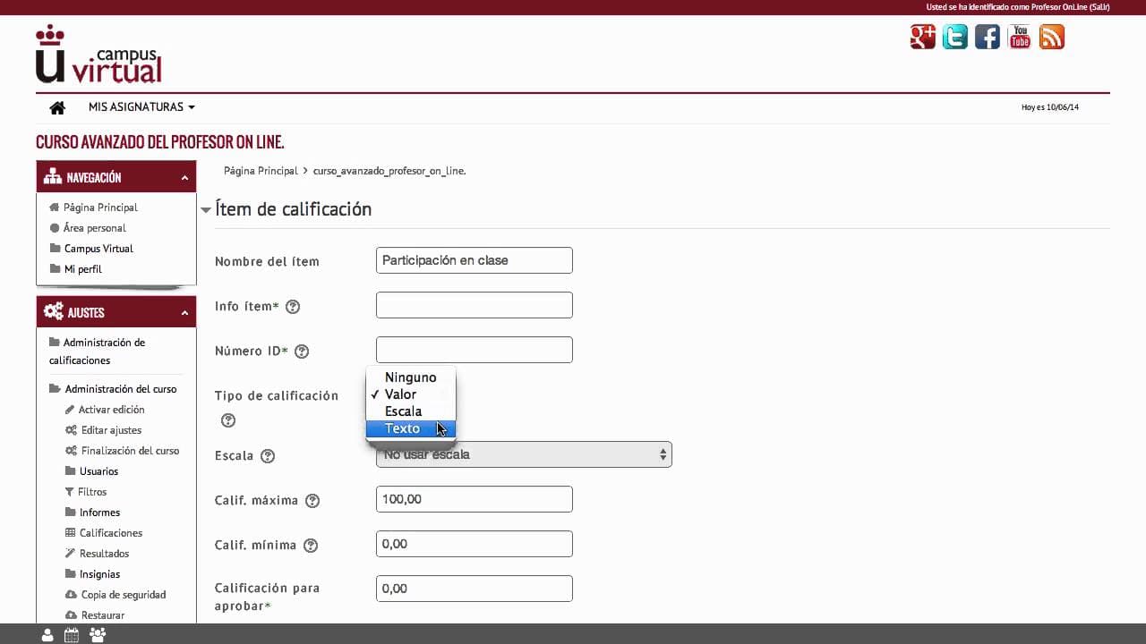Open Restaurar link
Image resolution: width=1146 pixels, height=644 pixels.
coord(102,615)
